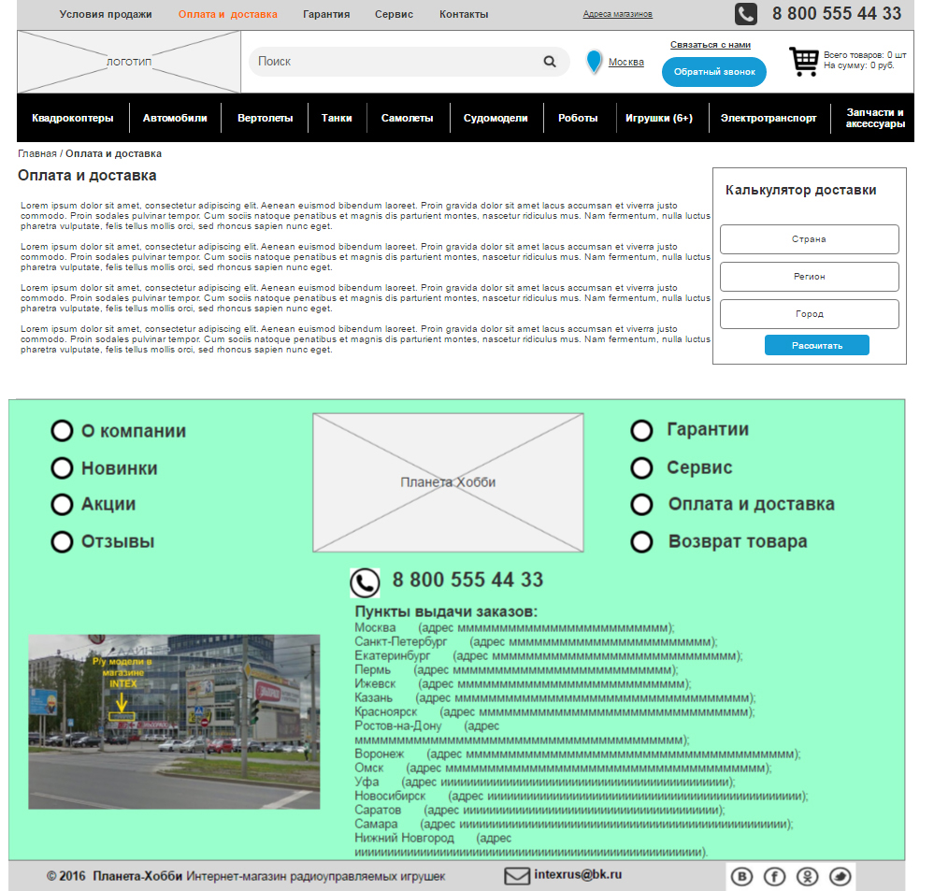The height and width of the screenshot is (891, 934).
Task: Click the blue location pin icon
Action: (x=594, y=62)
